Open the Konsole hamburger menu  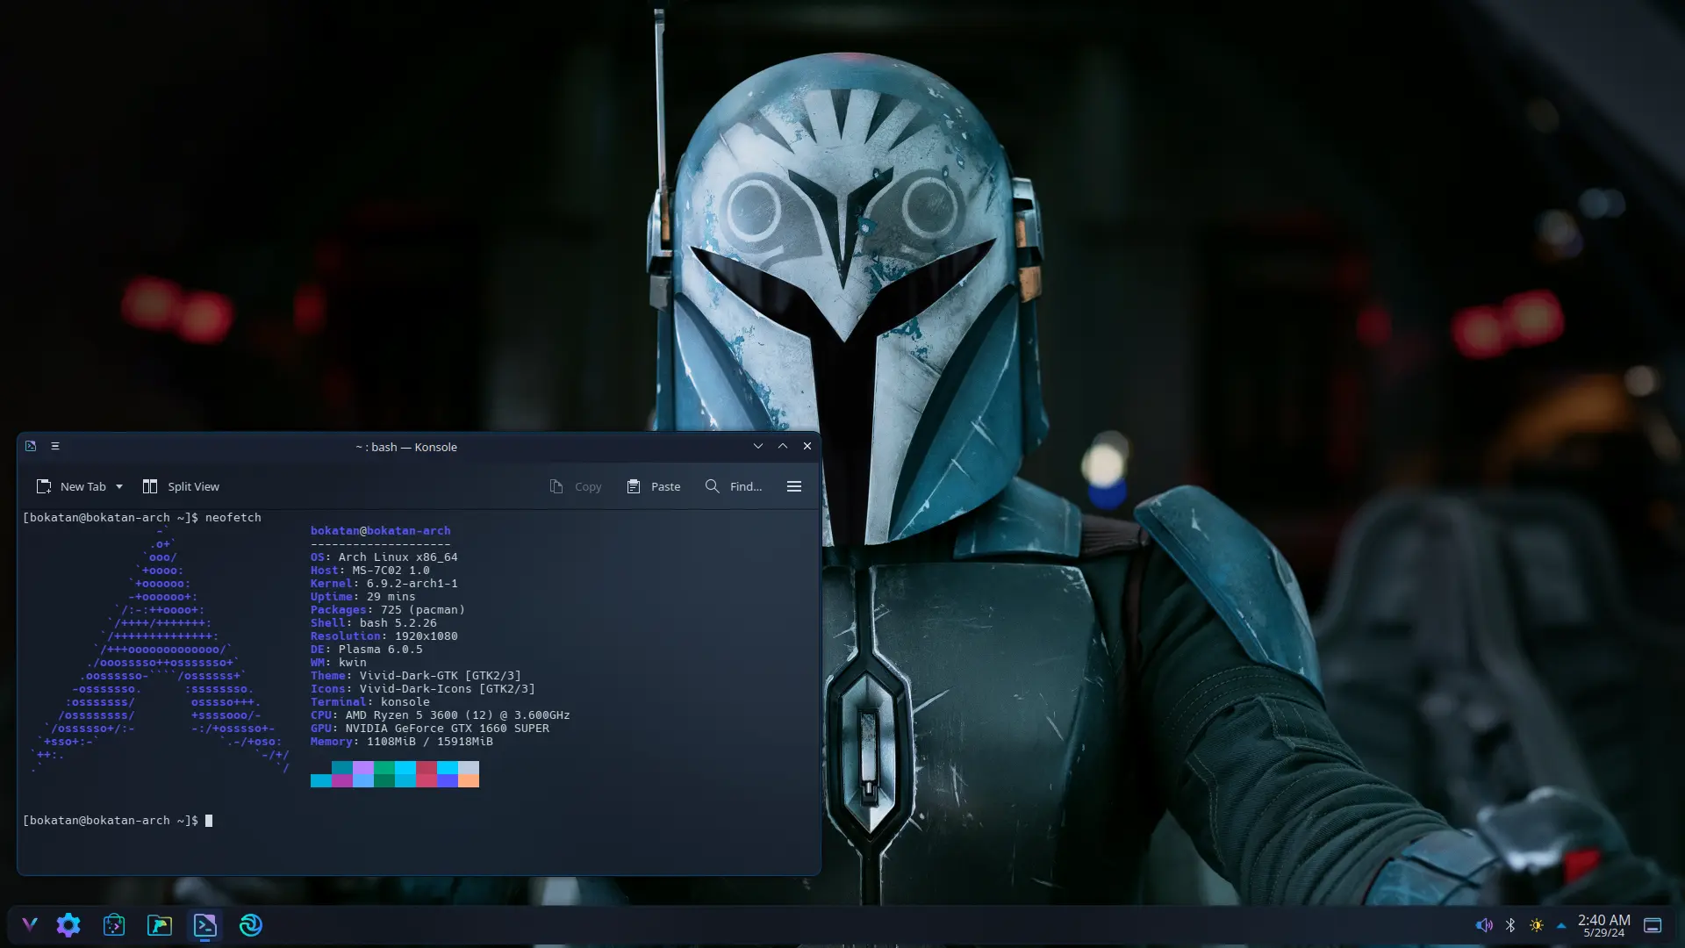[794, 486]
